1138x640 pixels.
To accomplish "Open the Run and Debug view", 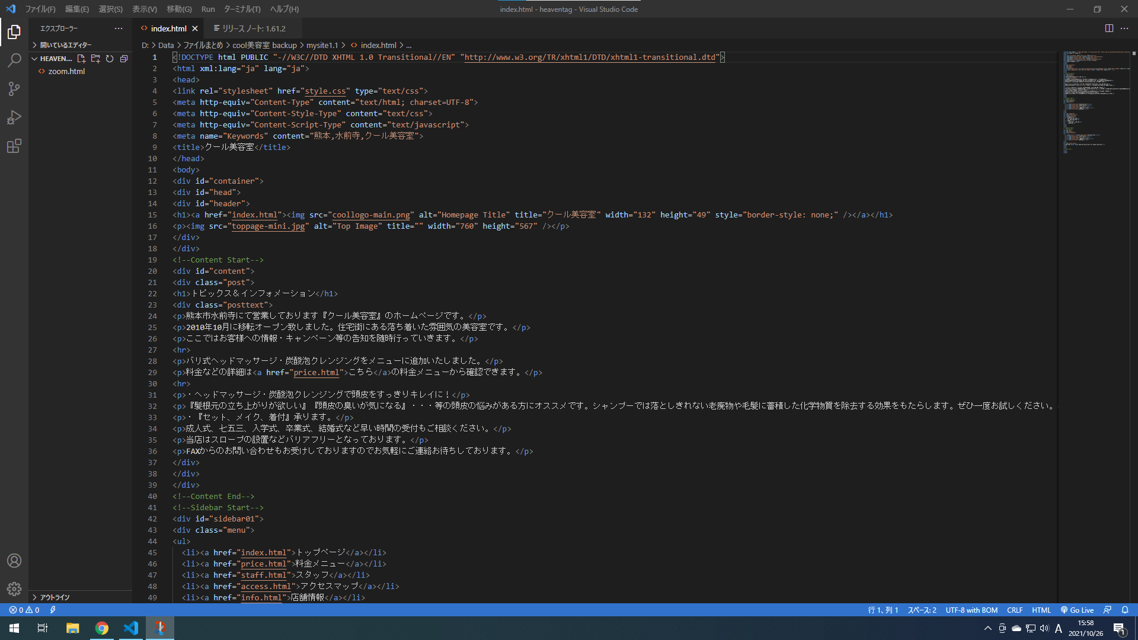I will point(14,117).
